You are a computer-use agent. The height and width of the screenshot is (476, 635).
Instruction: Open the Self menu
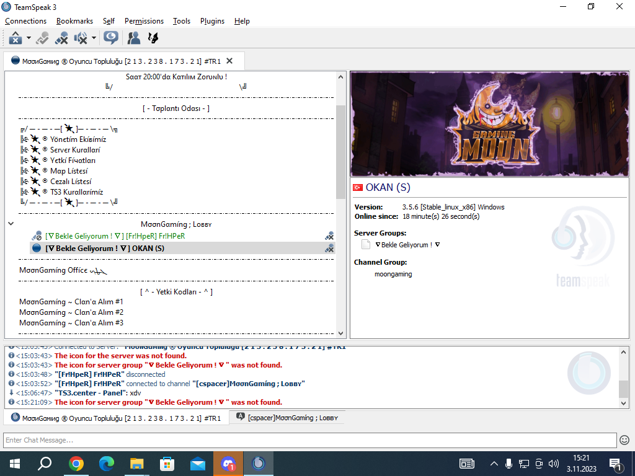[109, 21]
